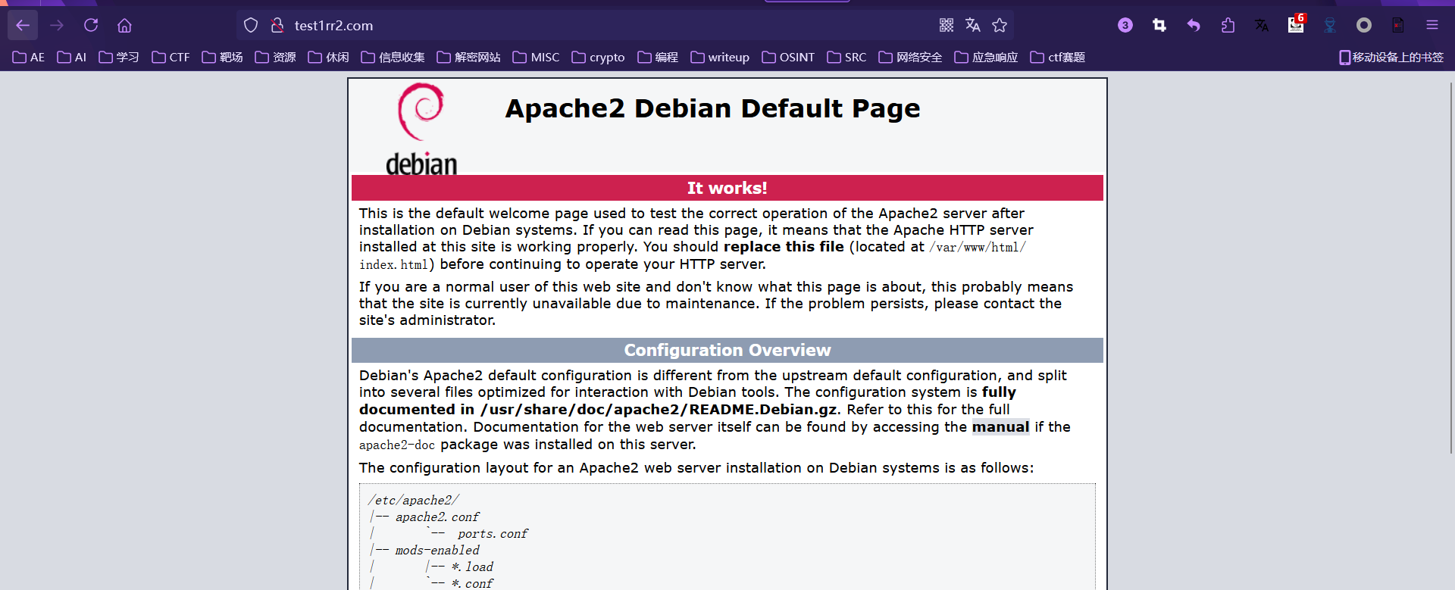Open the 资源 bookmarks folder
Viewport: 1455px width, 590px height.
(x=275, y=58)
